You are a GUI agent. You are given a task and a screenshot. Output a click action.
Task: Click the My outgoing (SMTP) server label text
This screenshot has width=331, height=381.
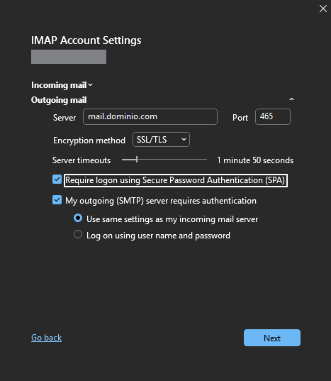coord(161,201)
